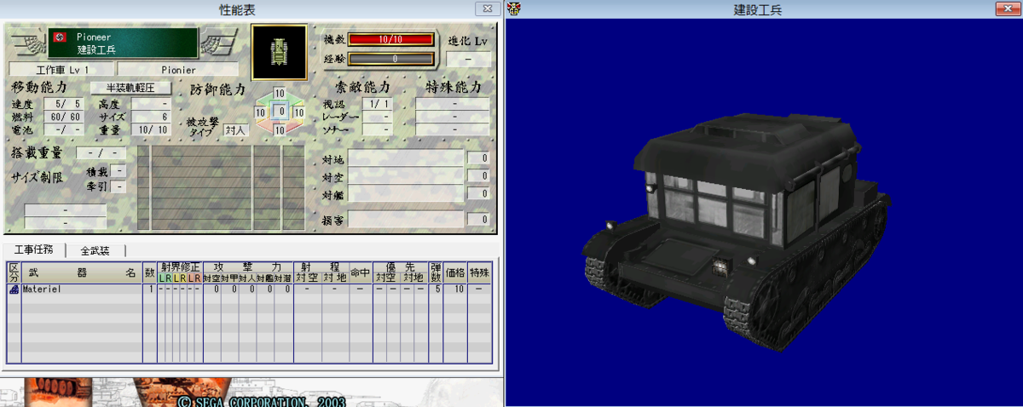Click the left winged emblem beside the unit name

29,42
